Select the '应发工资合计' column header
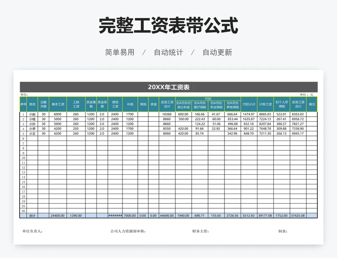Screen dimensions: 337x258 pos(167,104)
